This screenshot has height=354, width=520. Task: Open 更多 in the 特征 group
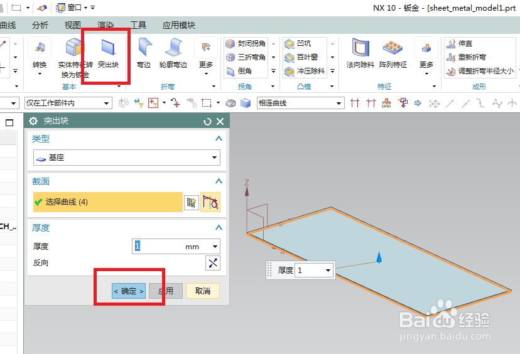click(426, 56)
